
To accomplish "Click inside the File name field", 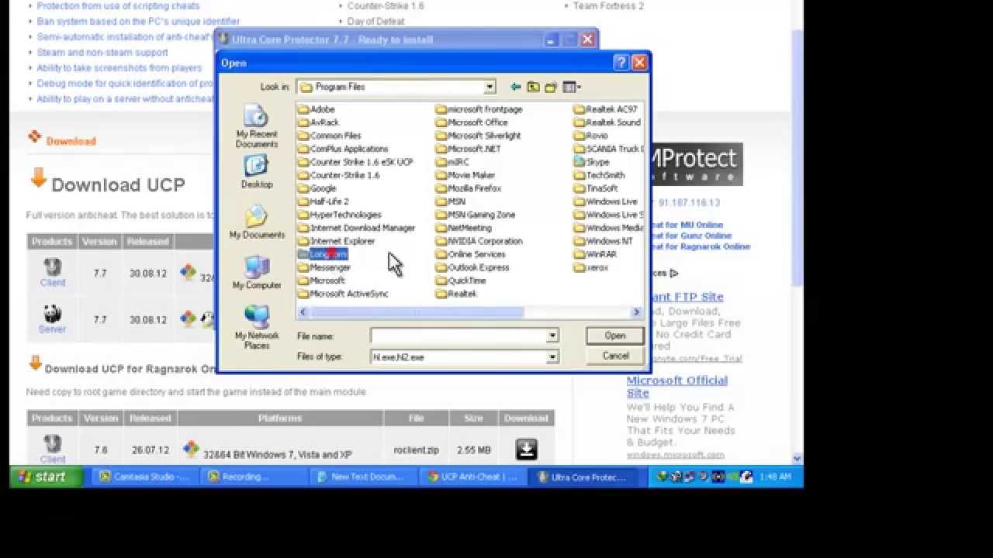I will click(458, 336).
